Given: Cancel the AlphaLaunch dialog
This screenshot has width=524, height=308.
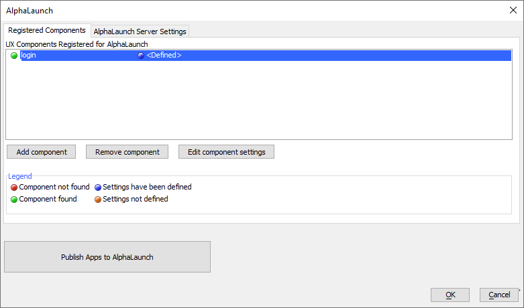Looking at the screenshot, I should [499, 295].
